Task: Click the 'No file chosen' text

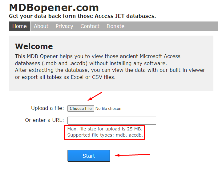Action: [108, 108]
